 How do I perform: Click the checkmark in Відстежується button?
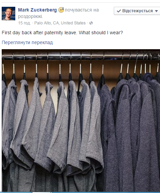pyautogui.click(x=119, y=11)
